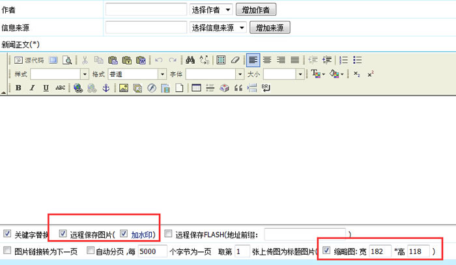The width and height of the screenshot is (456, 265).
Task: Toggle bold formatting
Action: 18,88
